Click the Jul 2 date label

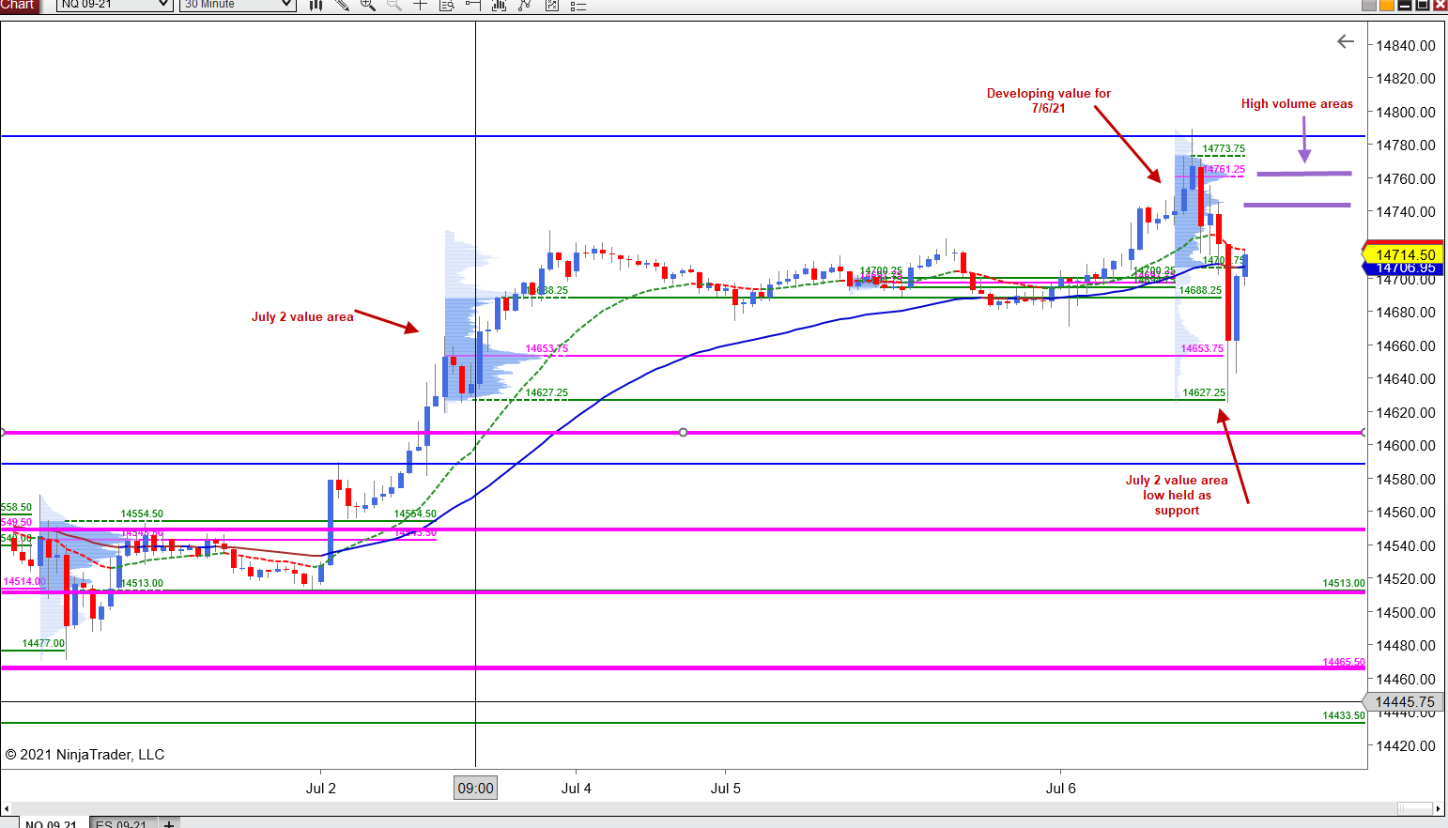(321, 789)
